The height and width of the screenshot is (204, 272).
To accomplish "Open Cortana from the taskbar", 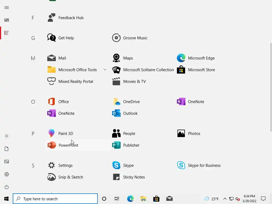I will [104, 199].
